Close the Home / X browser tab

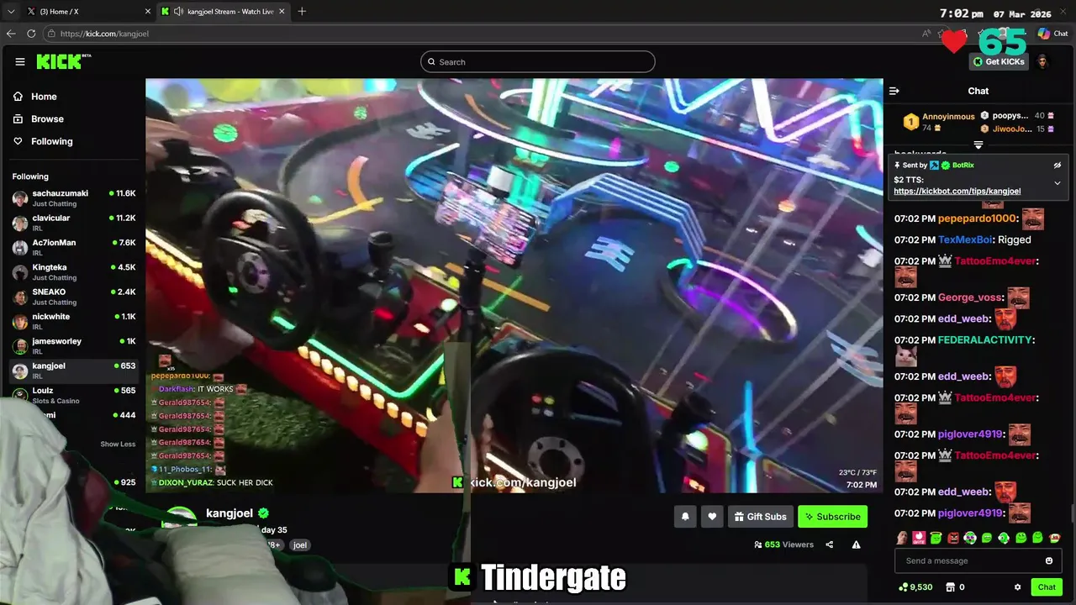(x=149, y=11)
